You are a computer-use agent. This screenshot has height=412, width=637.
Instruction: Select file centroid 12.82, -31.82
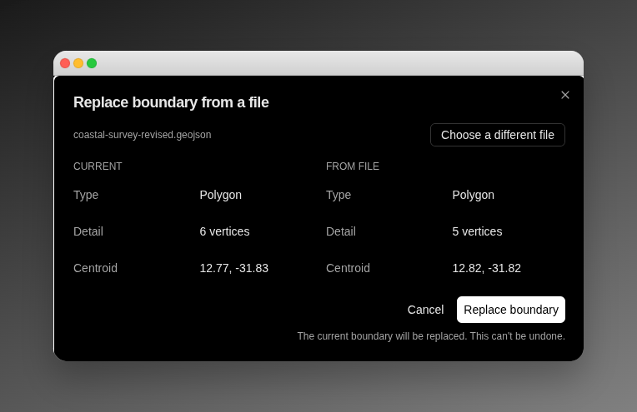pyautogui.click(x=487, y=268)
